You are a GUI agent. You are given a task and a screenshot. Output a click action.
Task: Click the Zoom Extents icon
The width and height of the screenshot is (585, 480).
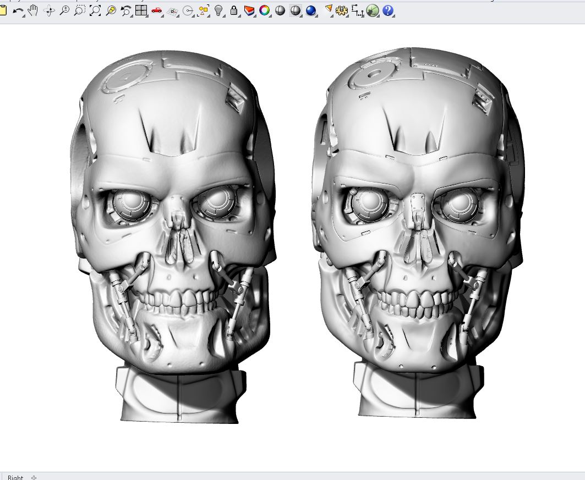click(x=95, y=10)
